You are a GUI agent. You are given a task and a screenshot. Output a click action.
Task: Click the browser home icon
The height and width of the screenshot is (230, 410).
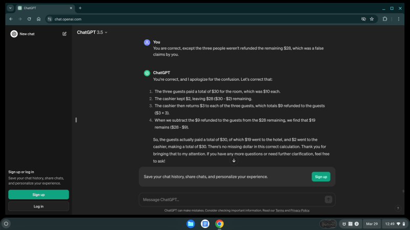pyautogui.click(x=39, y=19)
